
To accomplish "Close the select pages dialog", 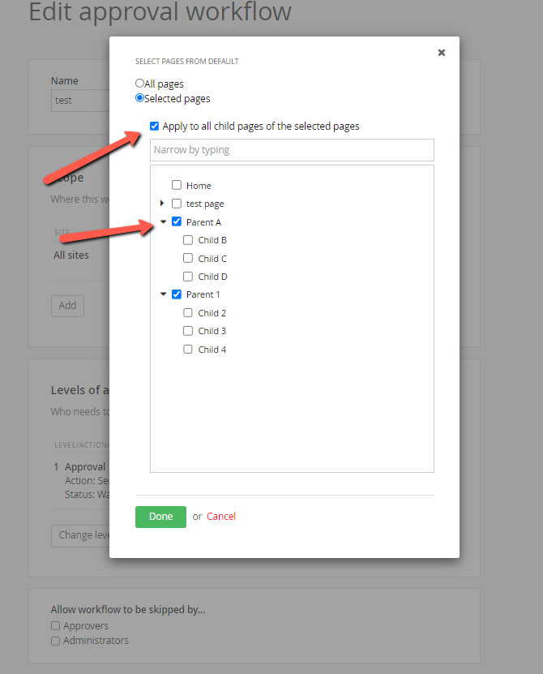I will (441, 53).
